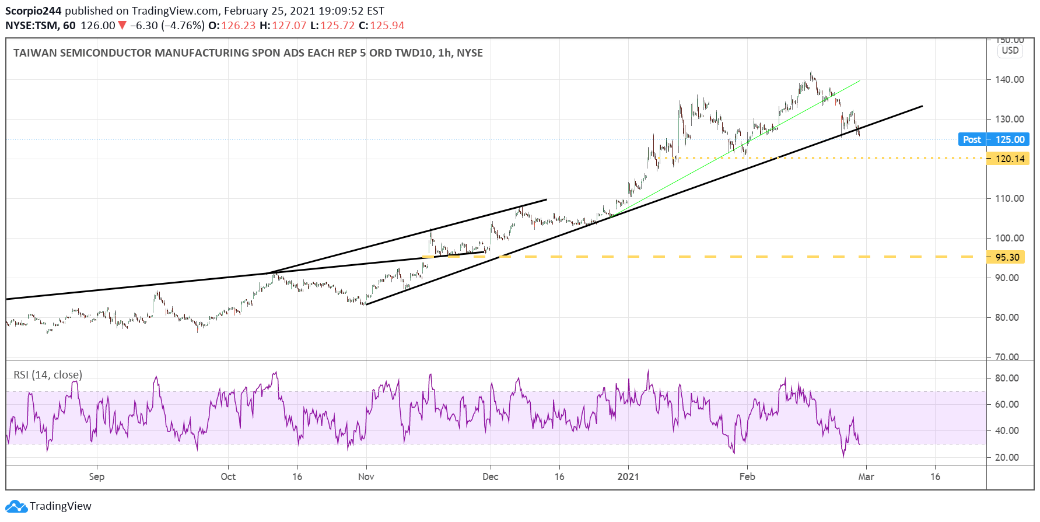Click the Dec label on time axis
The width and height of the screenshot is (1040, 522).
pos(491,477)
